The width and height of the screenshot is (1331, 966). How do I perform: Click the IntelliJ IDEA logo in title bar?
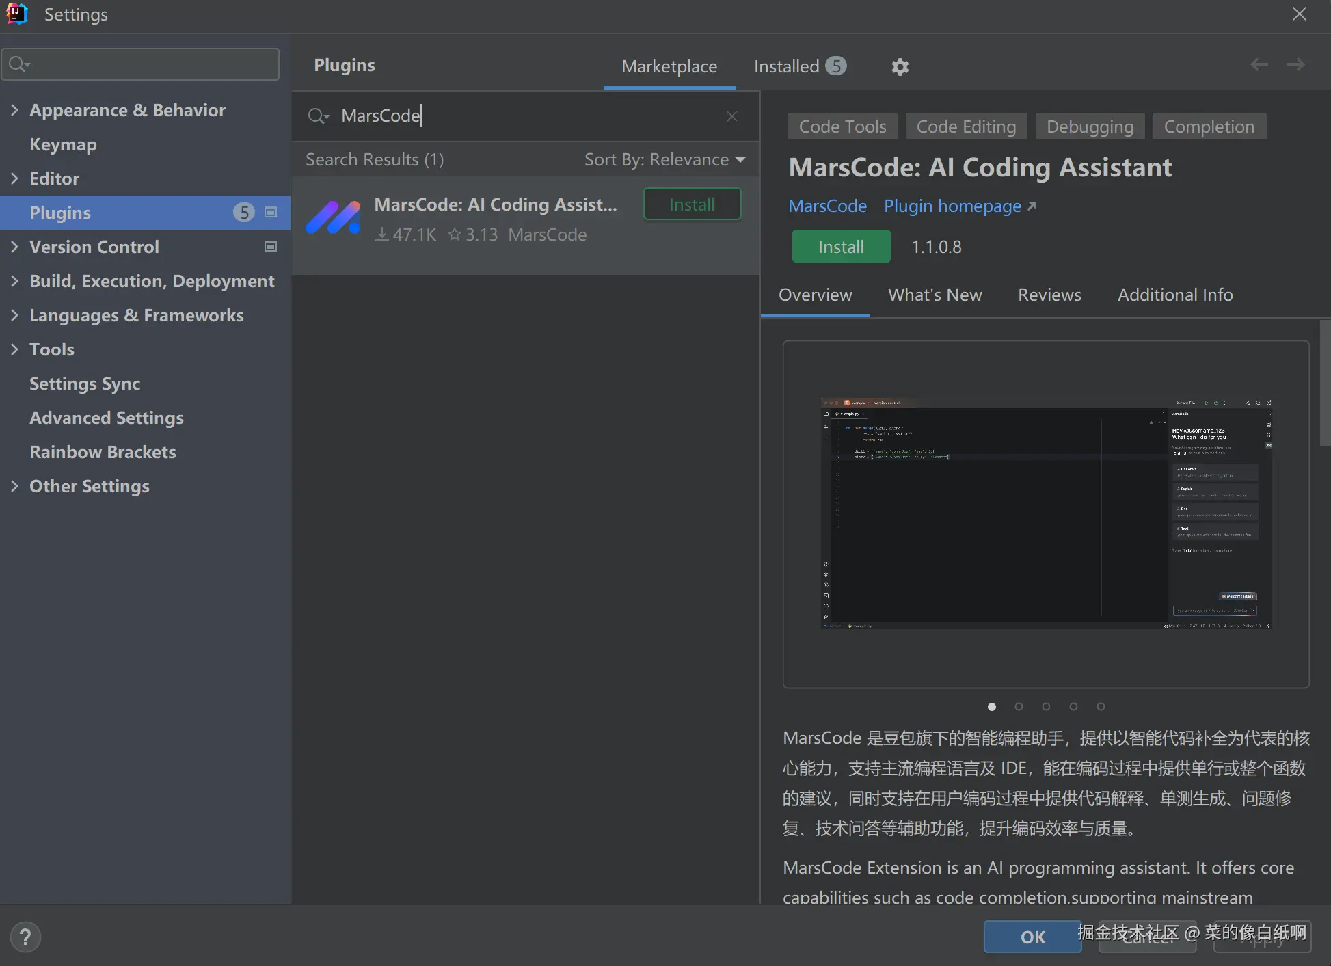tap(16, 14)
